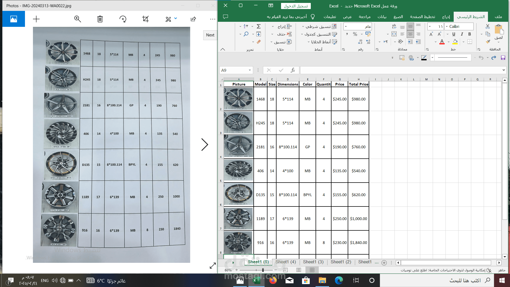Open the number format dropdown showing عام

[x=346, y=26]
